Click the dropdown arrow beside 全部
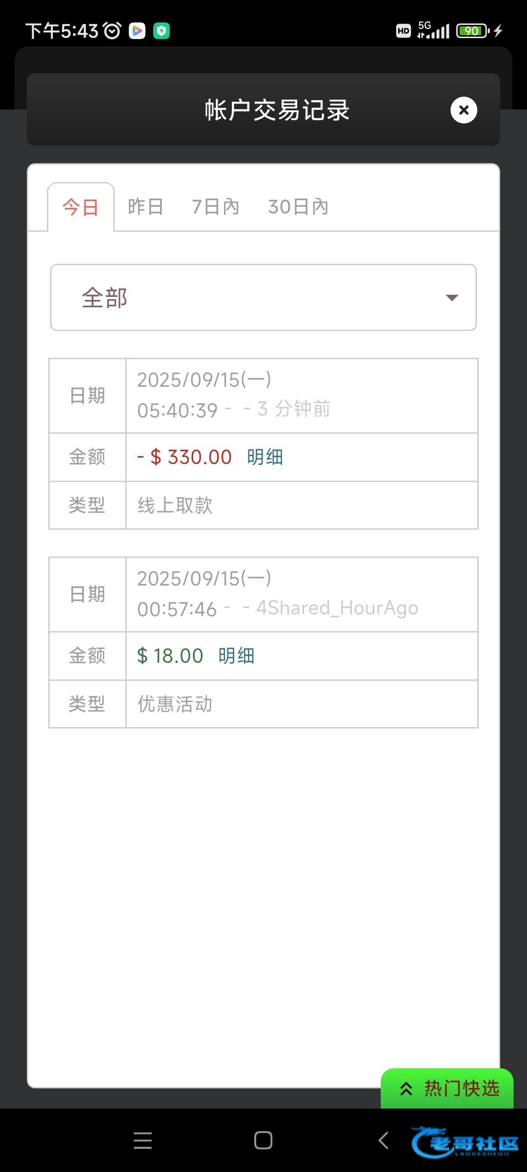Image resolution: width=527 pixels, height=1172 pixels. [x=452, y=298]
